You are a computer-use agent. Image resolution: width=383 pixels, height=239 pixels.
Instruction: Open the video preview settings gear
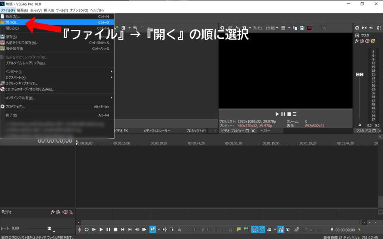[222, 28]
